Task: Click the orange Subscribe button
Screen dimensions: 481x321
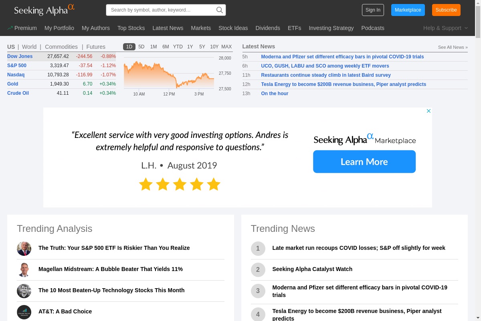Action: click(x=446, y=10)
